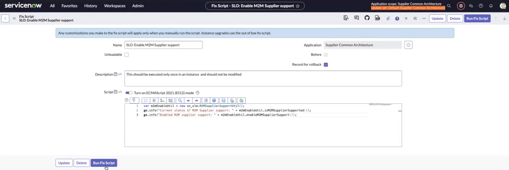Click the replace all icon in script toolbar

[170, 100]
